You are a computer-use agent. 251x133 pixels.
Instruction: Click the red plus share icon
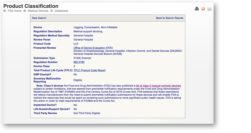203,9
